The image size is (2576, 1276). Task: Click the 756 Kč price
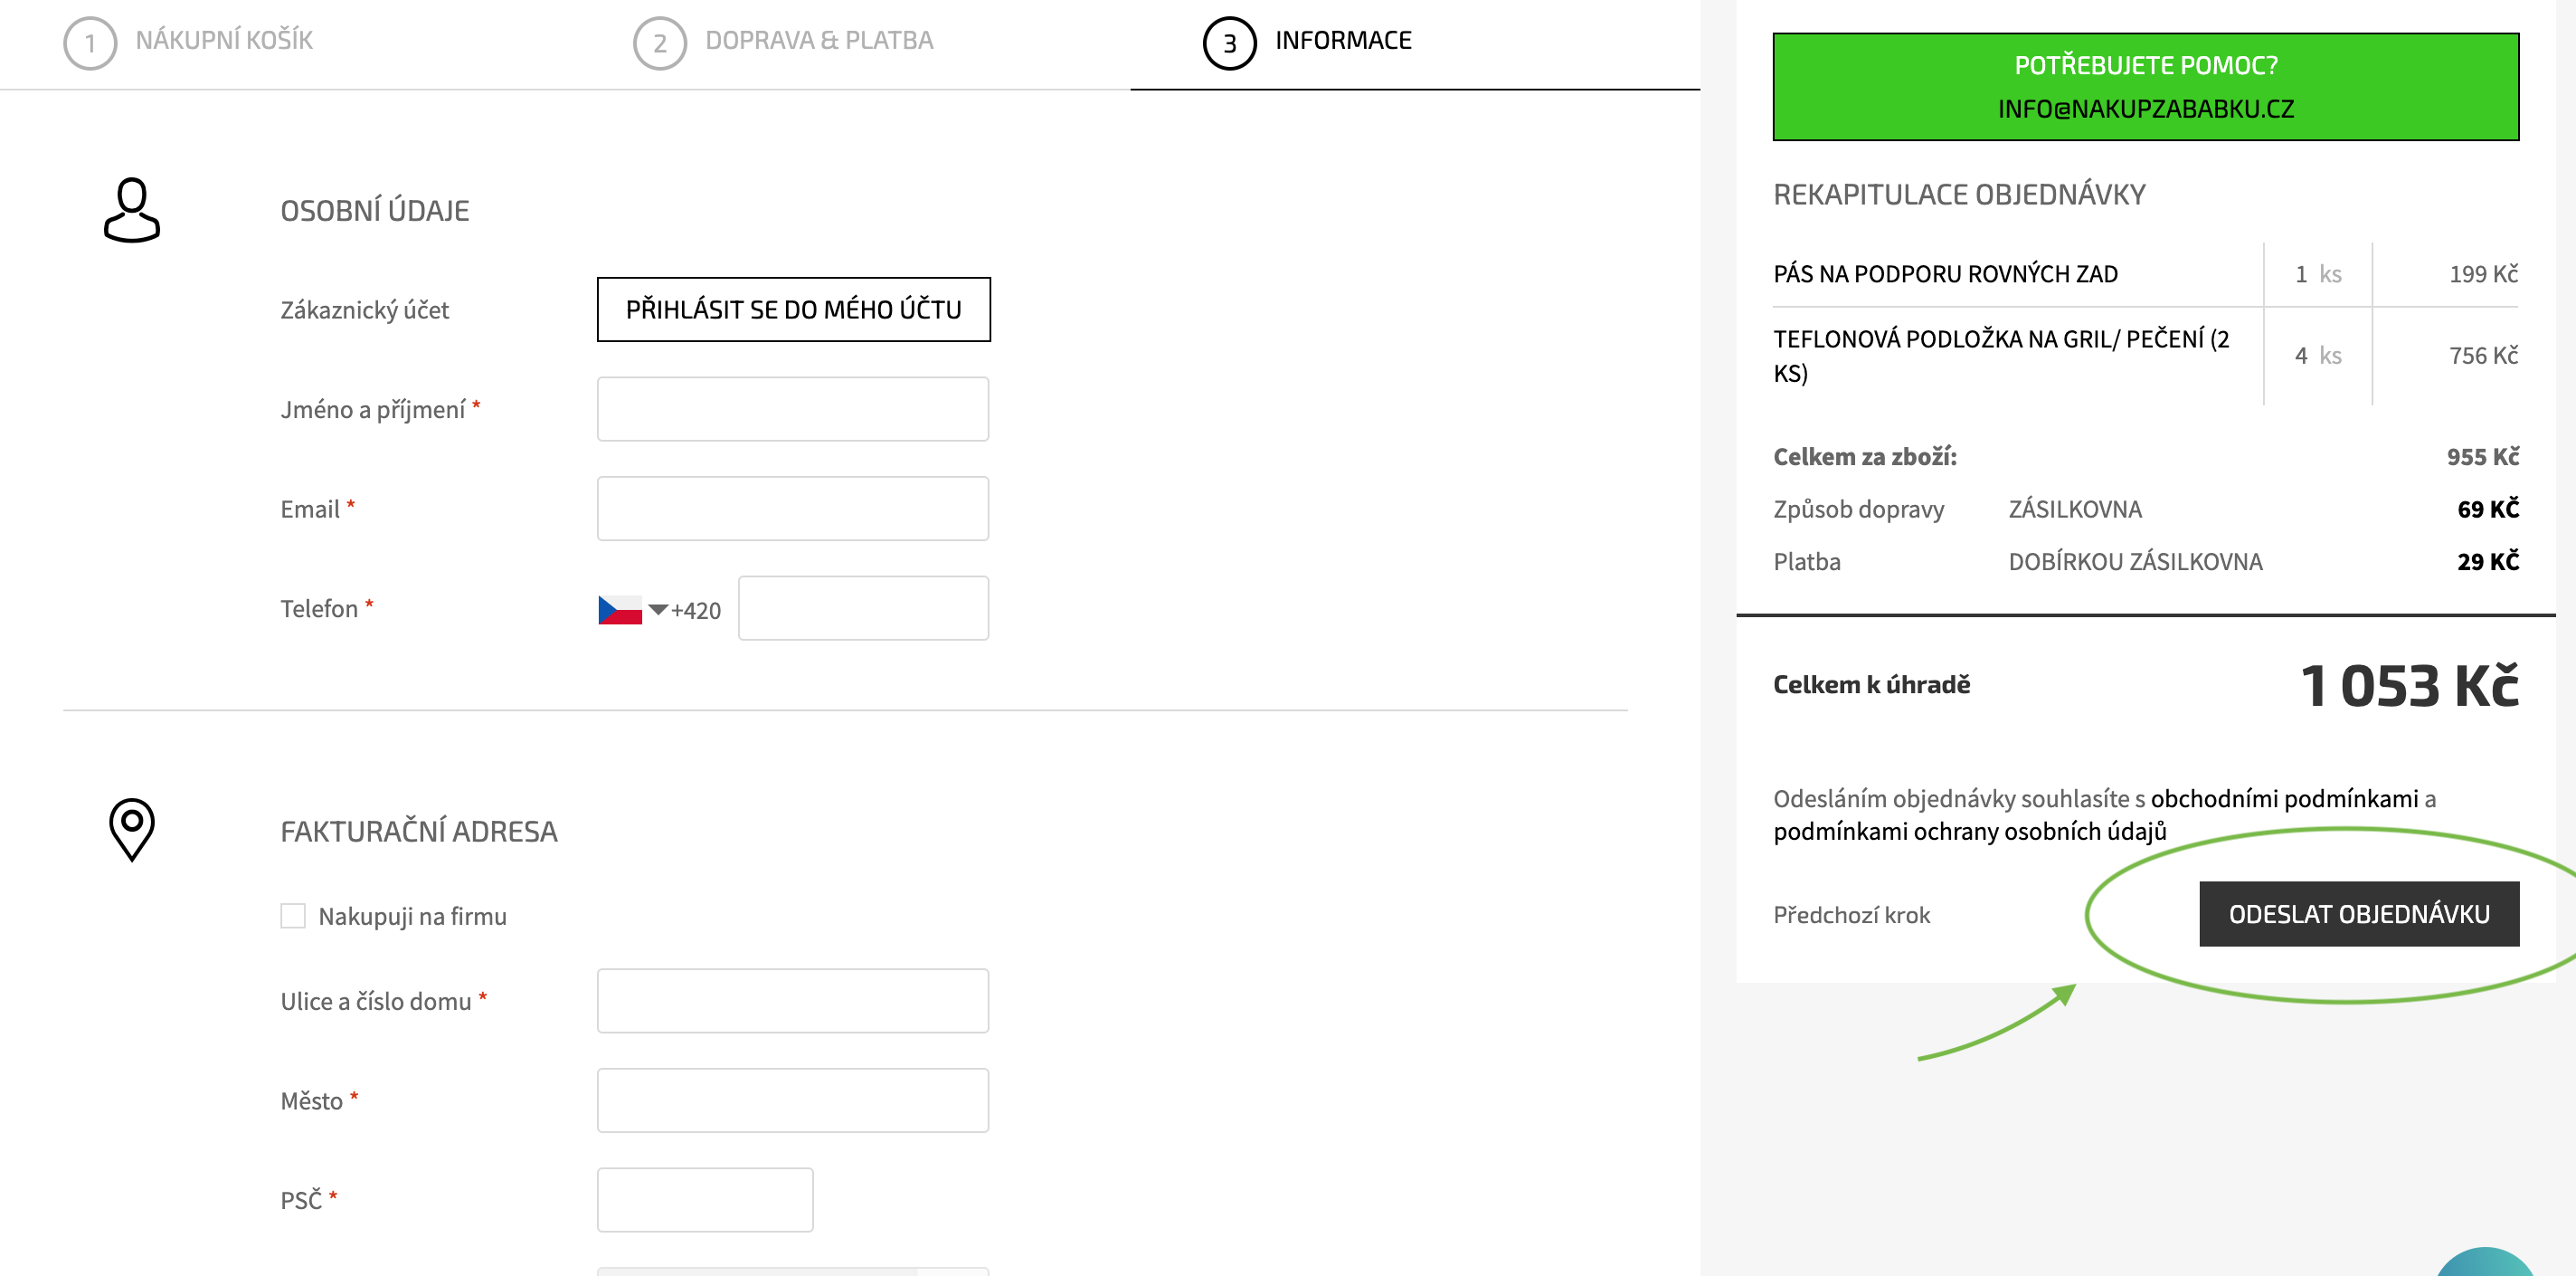tap(2483, 356)
